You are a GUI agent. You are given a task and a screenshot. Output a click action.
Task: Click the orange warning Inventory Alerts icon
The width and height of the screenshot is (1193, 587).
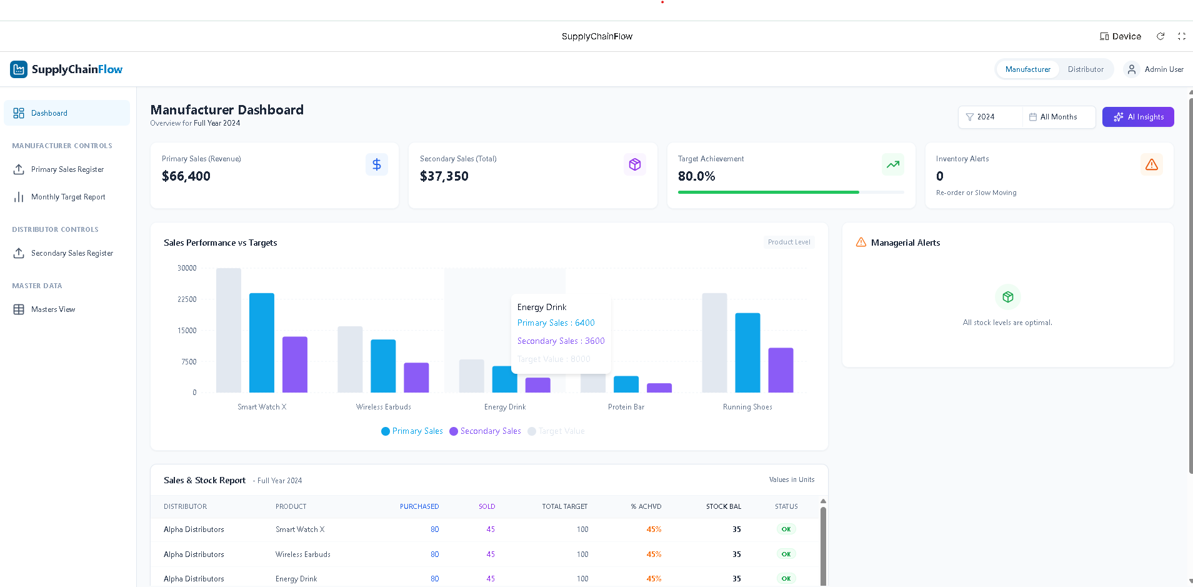(x=1151, y=164)
